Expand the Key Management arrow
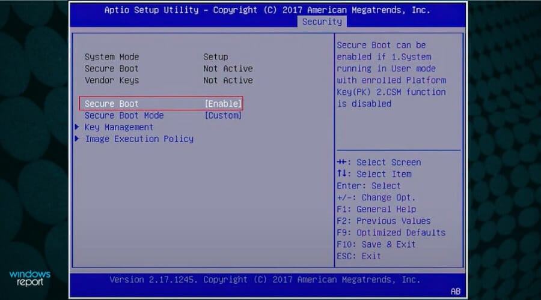The height and width of the screenshot is (300, 541). tap(77, 127)
